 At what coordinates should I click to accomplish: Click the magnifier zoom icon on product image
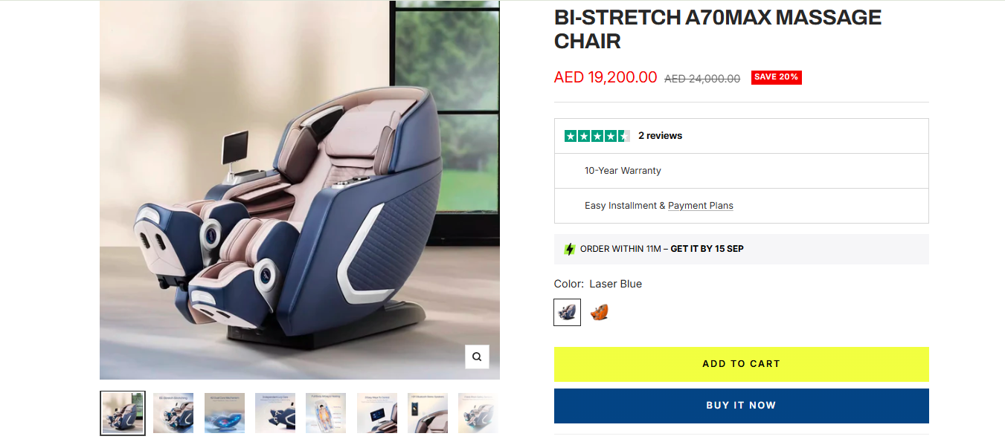pyautogui.click(x=477, y=357)
